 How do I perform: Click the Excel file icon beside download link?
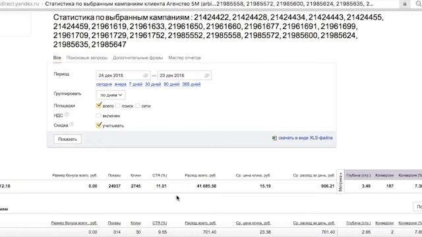[274, 138]
